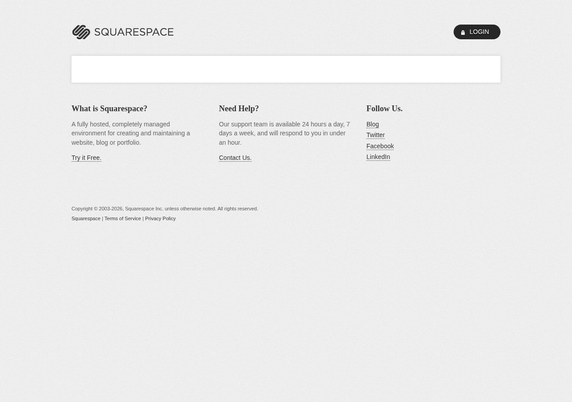Follow the Try it Free link

click(x=86, y=158)
